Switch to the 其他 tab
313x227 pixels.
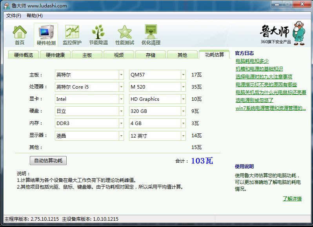click(x=182, y=55)
